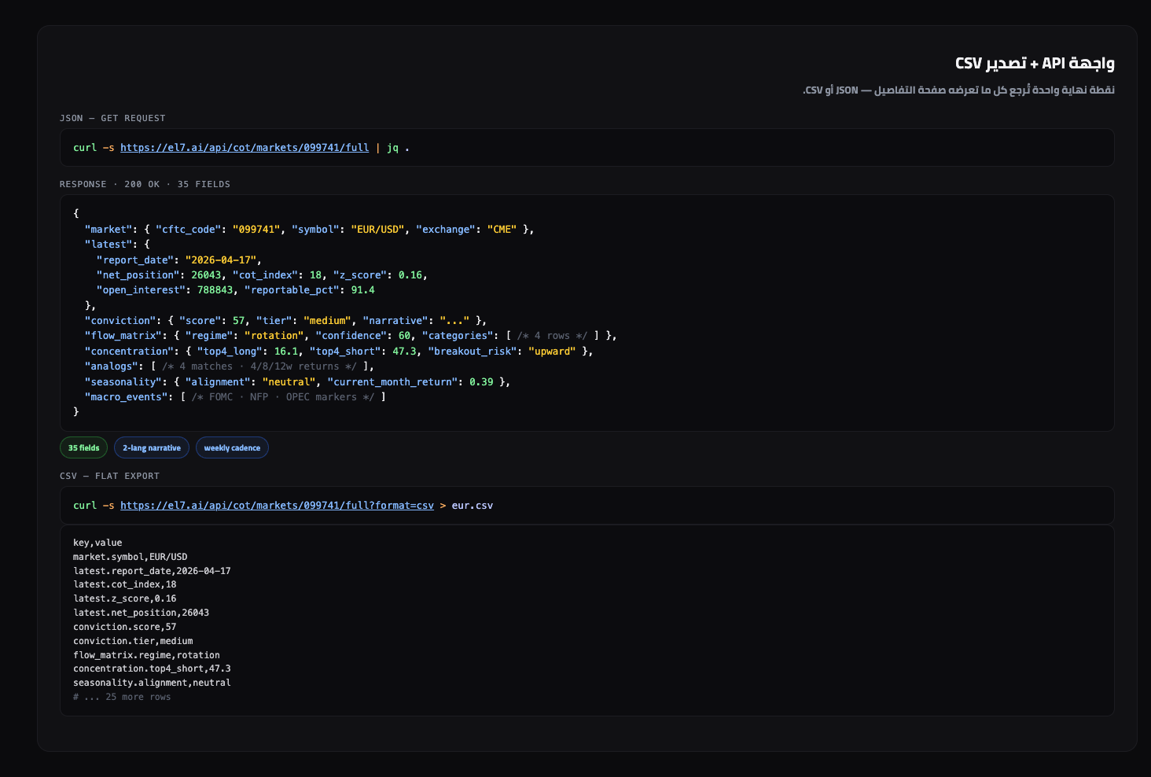Viewport: 1151px width, 777px height.
Task: Click the analogs comment '4 matches · 4/8/12w returns'
Action: pos(259,366)
